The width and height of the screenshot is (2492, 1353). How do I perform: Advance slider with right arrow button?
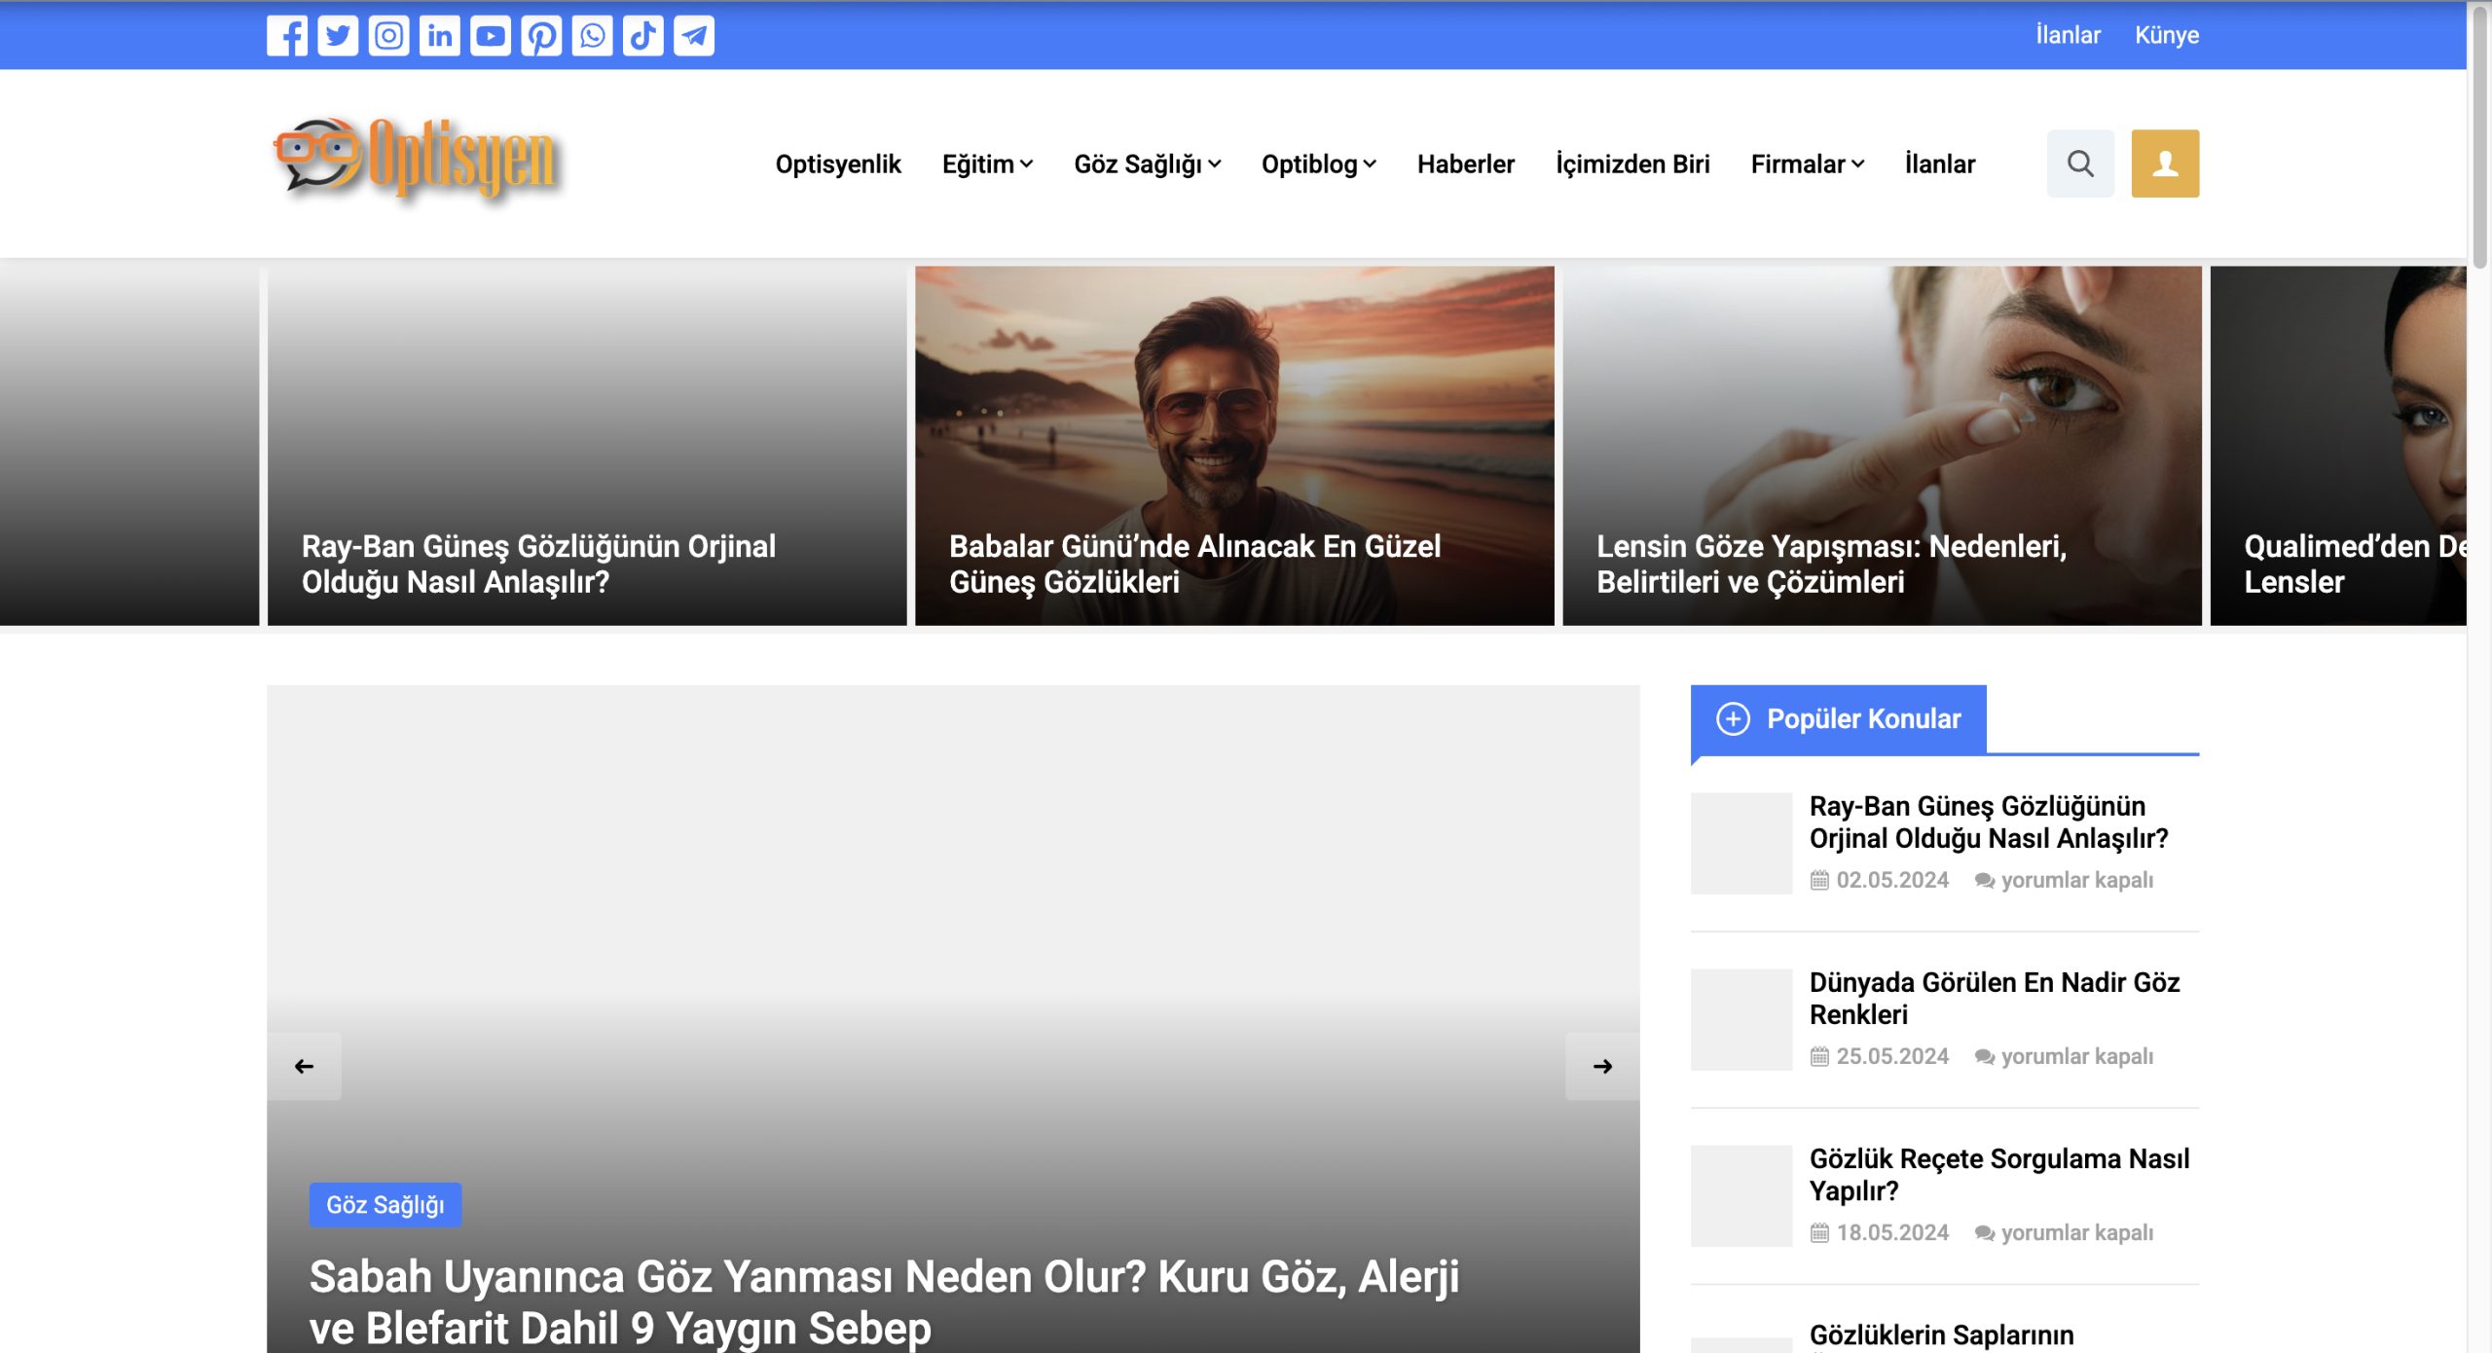(x=1602, y=1066)
